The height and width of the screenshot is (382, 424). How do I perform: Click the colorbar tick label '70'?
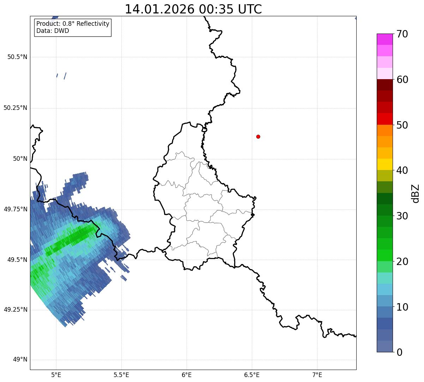point(402,34)
